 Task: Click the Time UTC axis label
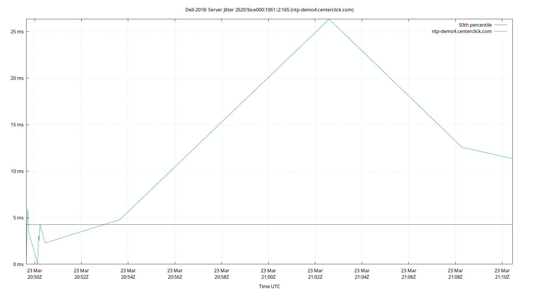pyautogui.click(x=269, y=286)
